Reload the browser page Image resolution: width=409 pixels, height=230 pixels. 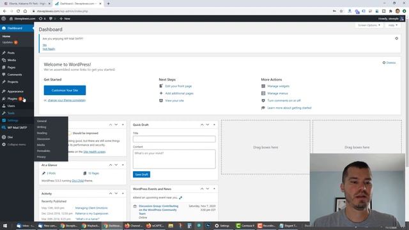click(19, 11)
